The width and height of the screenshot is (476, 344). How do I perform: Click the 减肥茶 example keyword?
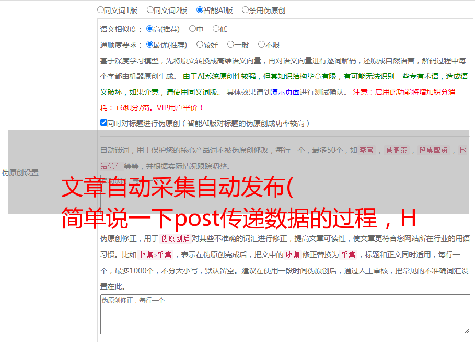pos(396,150)
